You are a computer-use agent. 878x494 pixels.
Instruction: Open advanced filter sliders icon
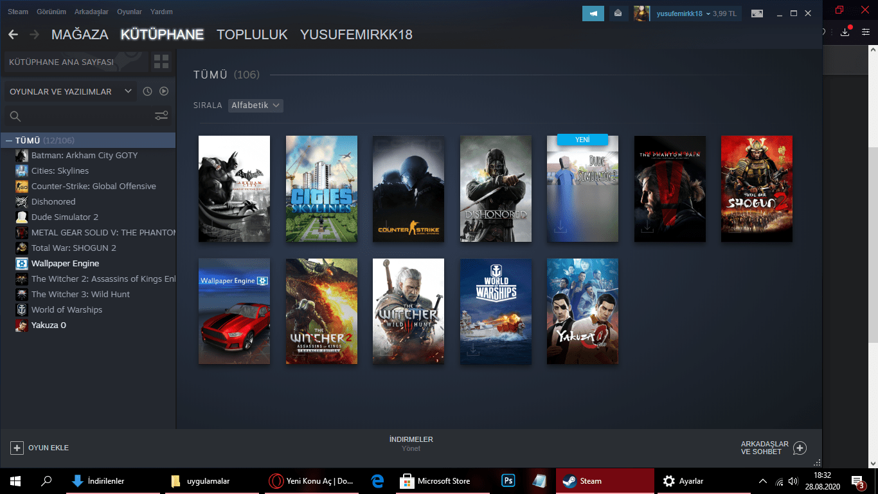pos(161,116)
